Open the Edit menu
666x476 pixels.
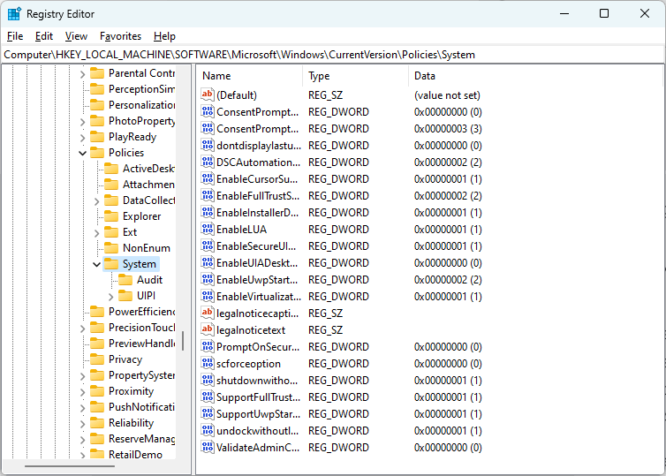(x=44, y=36)
